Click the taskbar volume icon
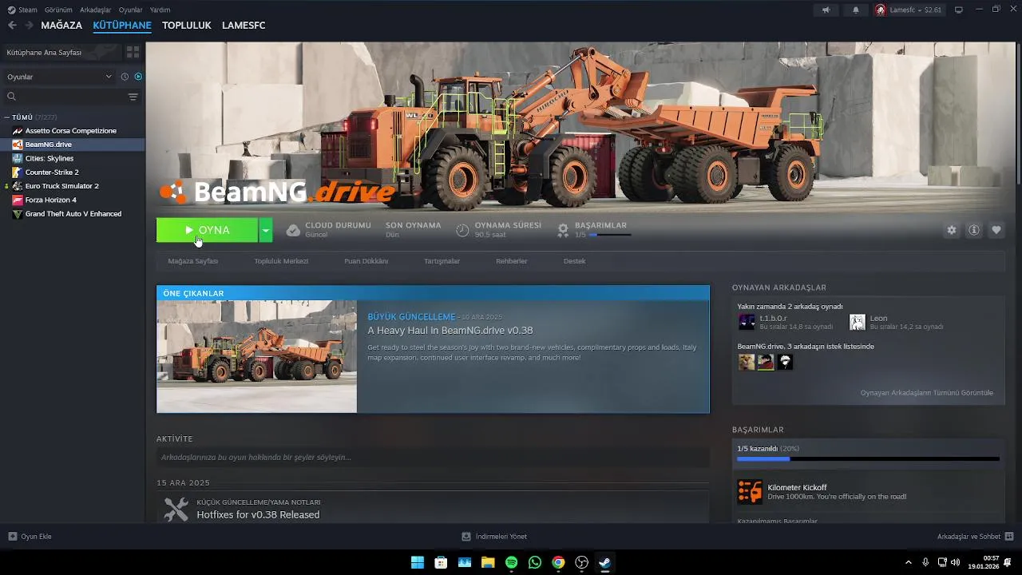1022x575 pixels. tap(956, 562)
